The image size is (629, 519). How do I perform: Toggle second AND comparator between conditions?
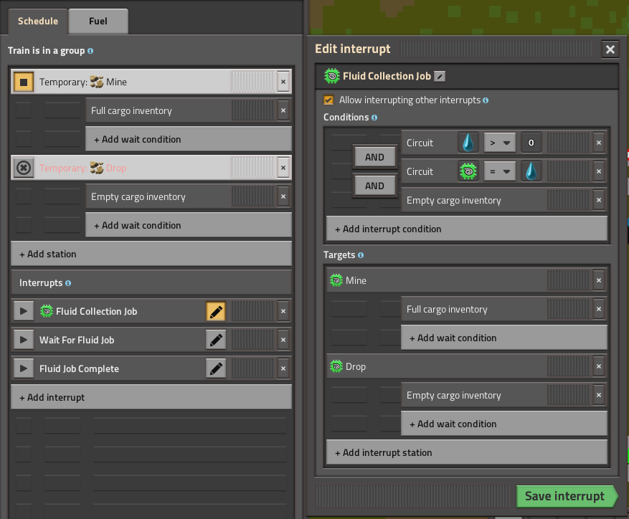(374, 186)
